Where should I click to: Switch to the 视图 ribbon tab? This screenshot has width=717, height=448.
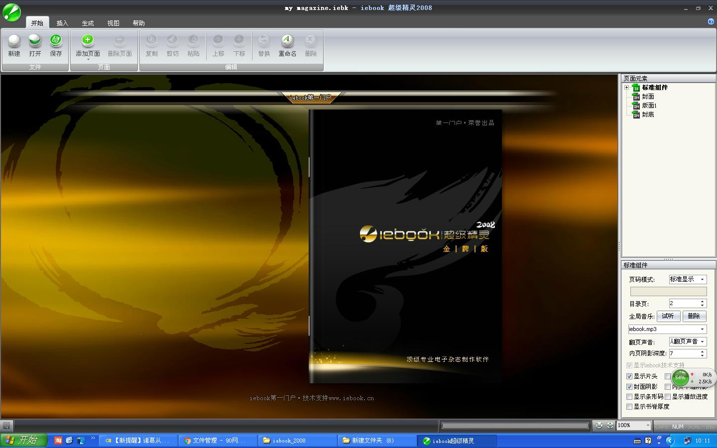pyautogui.click(x=113, y=23)
